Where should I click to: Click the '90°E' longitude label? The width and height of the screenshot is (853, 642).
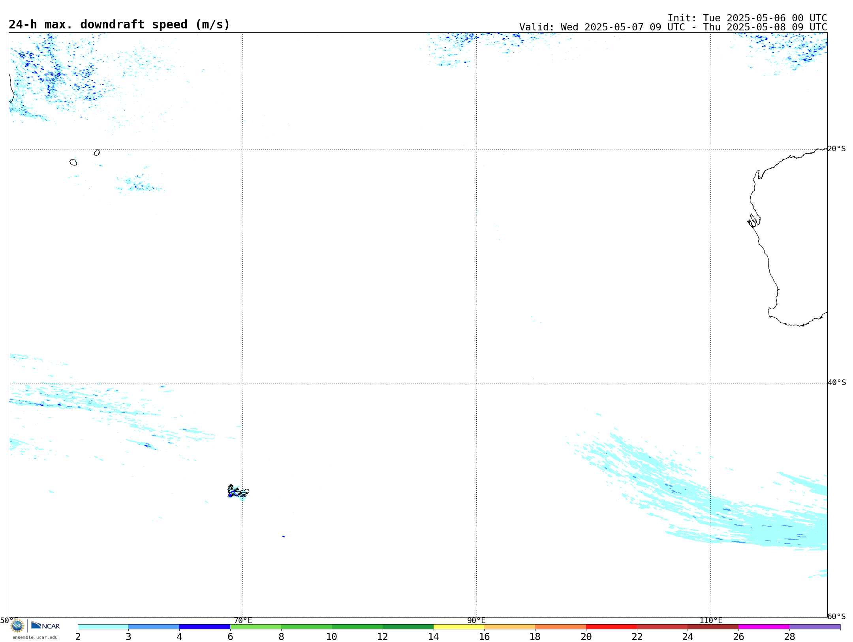476,620
